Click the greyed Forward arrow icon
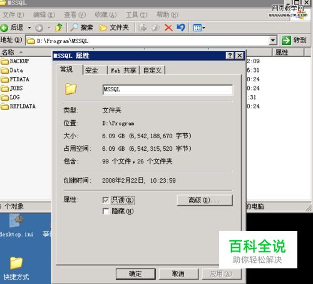313x284 pixels. coord(39,28)
